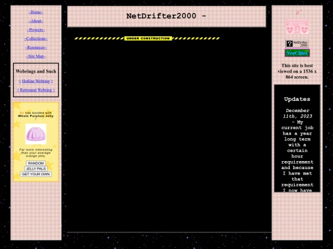Open the ~About~ navigation link
333x249 pixels.
(x=36, y=21)
